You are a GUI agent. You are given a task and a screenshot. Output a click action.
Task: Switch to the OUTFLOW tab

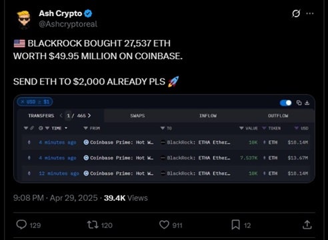(278, 116)
